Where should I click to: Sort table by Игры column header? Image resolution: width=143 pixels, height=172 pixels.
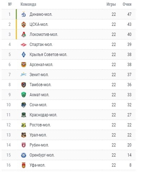pyautogui.click(x=111, y=4)
